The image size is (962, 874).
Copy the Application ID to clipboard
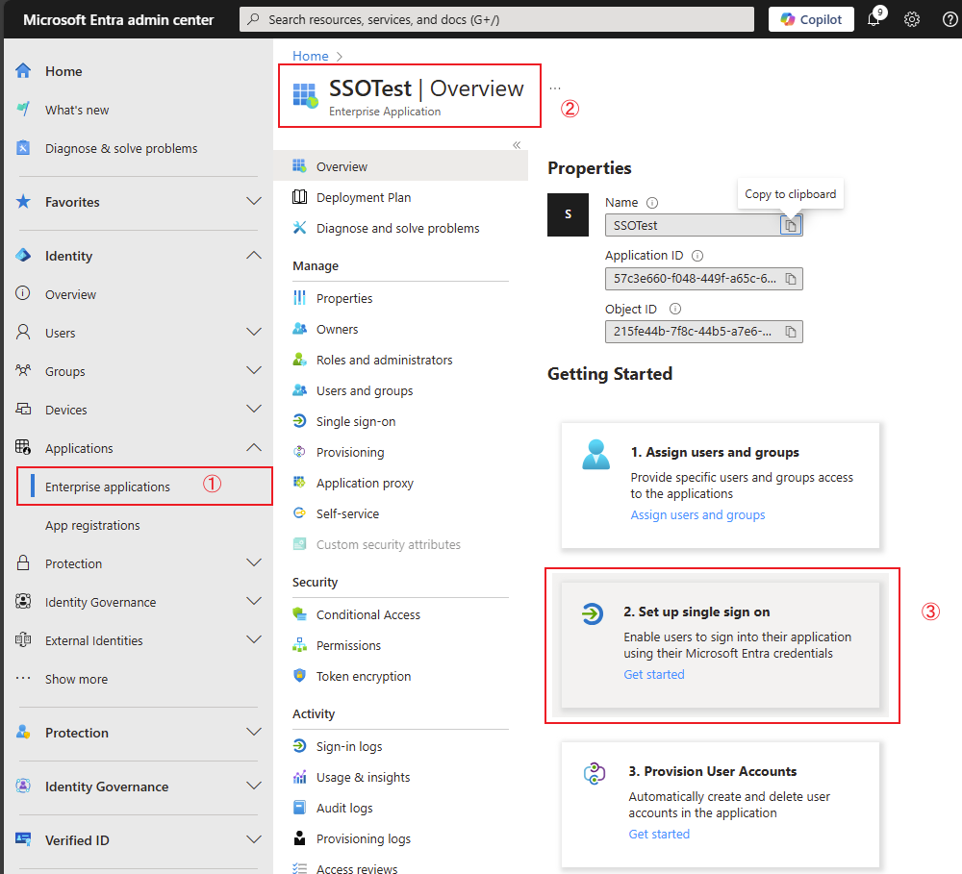[791, 279]
